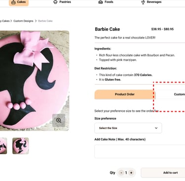Select the second Barbie cake thumbnail

pyautogui.click(x=21, y=146)
